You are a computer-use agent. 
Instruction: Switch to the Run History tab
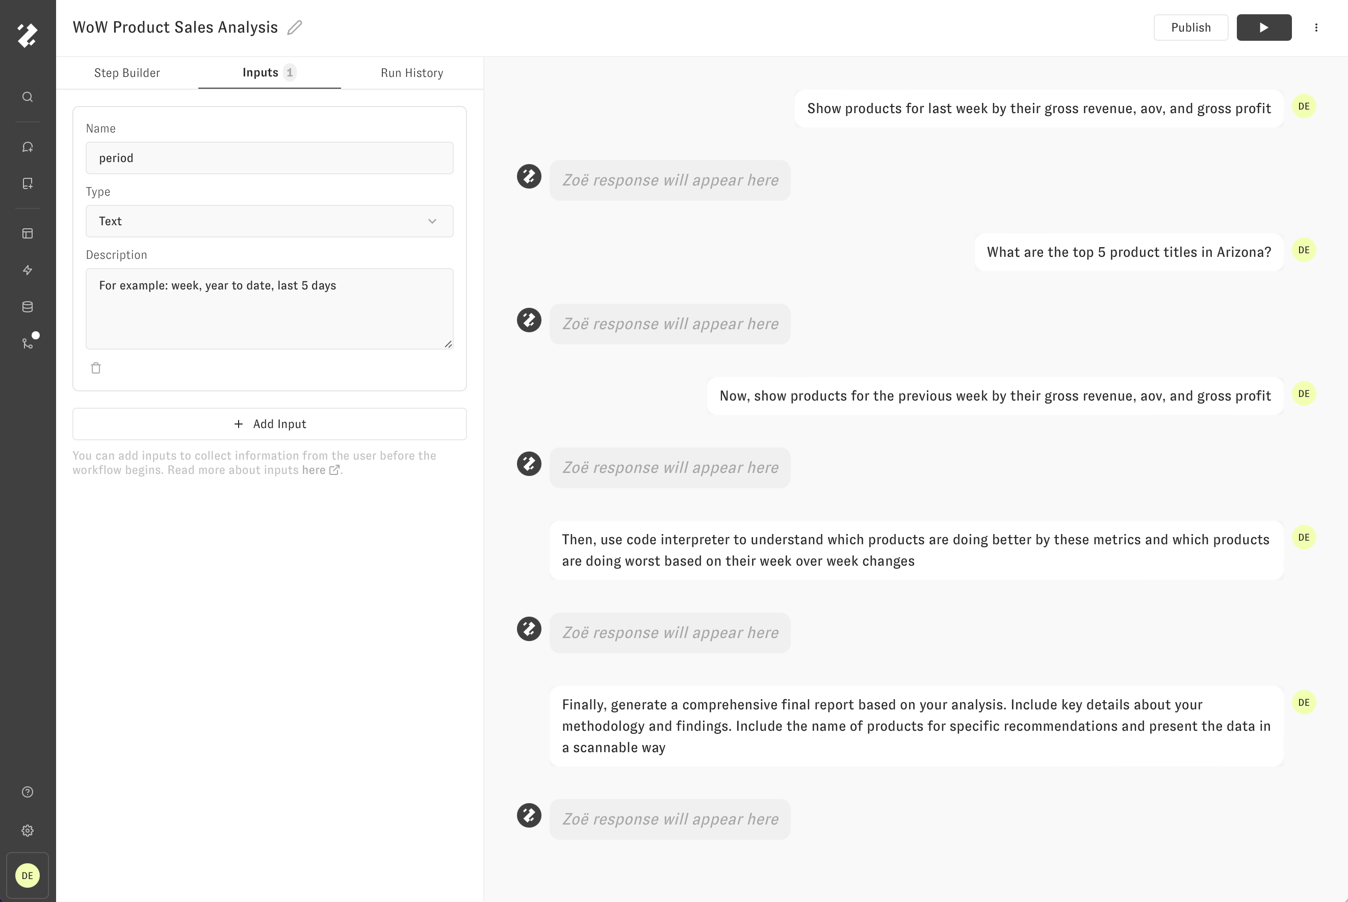(x=412, y=73)
